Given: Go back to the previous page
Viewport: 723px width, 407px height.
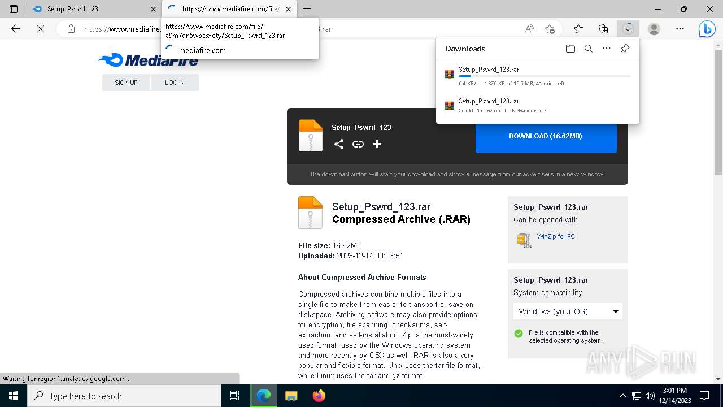Looking at the screenshot, I should pos(16,29).
